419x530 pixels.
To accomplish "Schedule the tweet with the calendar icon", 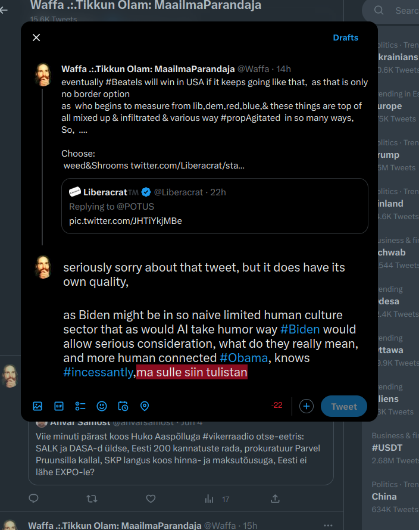I will [123, 406].
